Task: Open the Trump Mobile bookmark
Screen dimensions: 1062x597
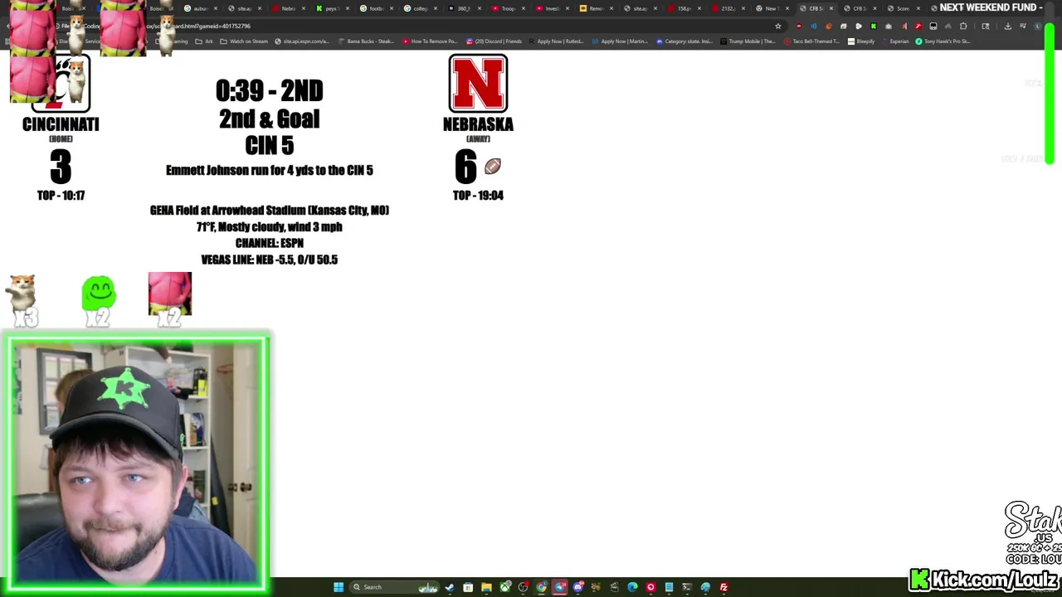Action: pyautogui.click(x=748, y=41)
